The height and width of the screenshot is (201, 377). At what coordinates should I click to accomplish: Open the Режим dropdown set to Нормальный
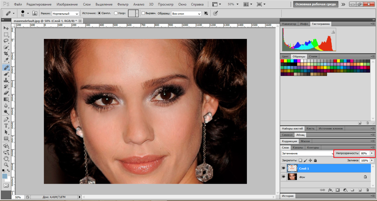tap(65, 14)
